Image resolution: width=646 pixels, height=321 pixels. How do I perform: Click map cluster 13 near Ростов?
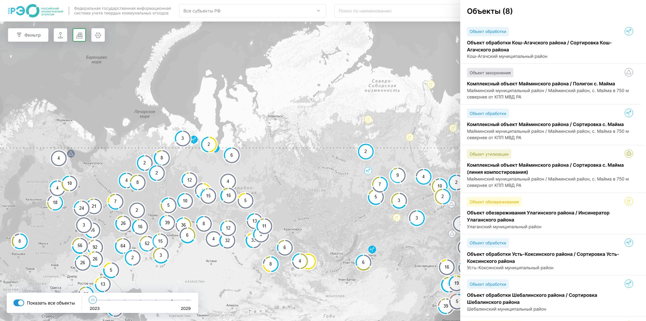[103, 284]
